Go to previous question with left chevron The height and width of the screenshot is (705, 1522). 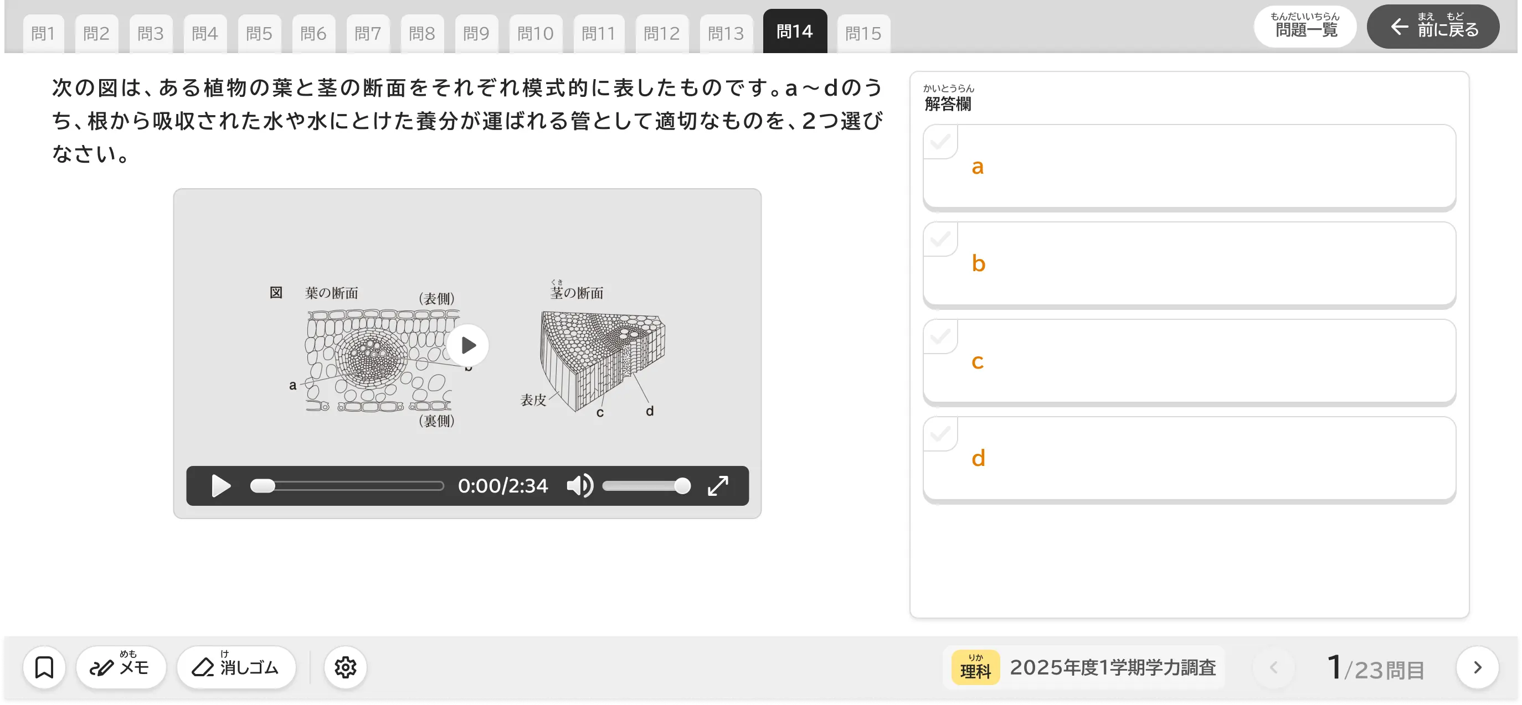click(x=1274, y=667)
